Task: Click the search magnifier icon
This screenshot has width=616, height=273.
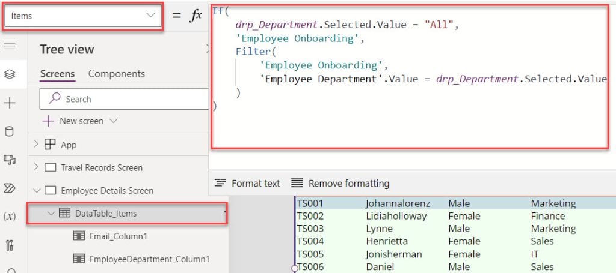Action: (x=55, y=98)
